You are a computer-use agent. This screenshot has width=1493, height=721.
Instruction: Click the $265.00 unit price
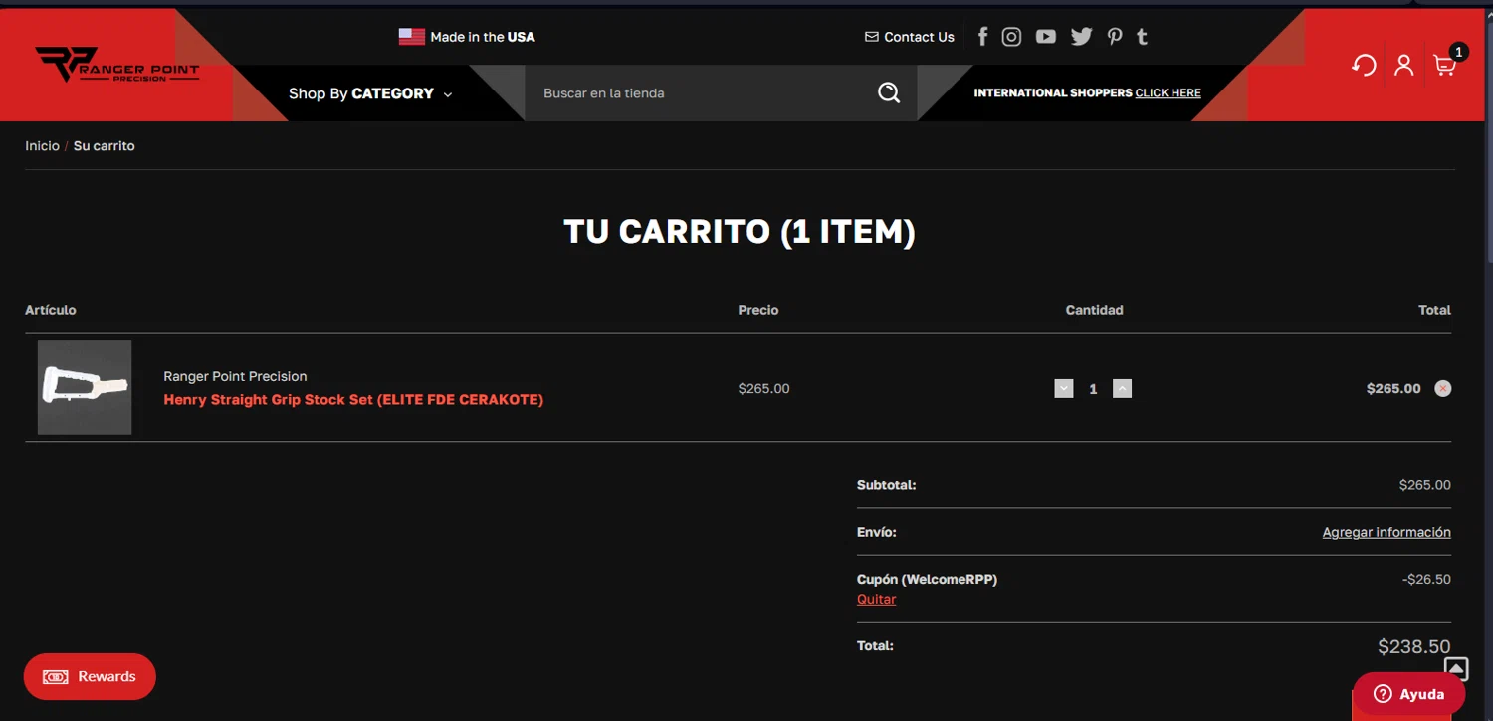(x=763, y=388)
